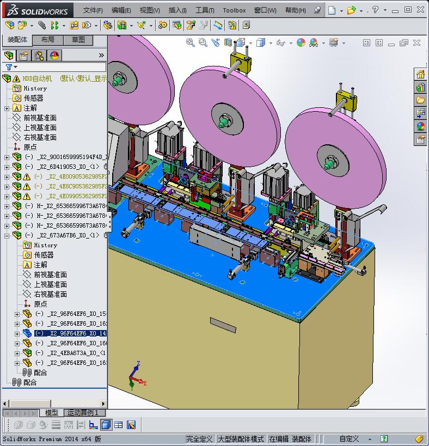
Task: Switch to the 布局 tab
Action: 47,40
